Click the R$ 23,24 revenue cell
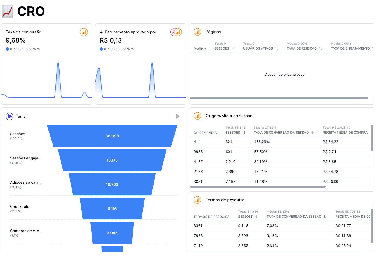The height and width of the screenshot is (258, 376). click(x=343, y=246)
